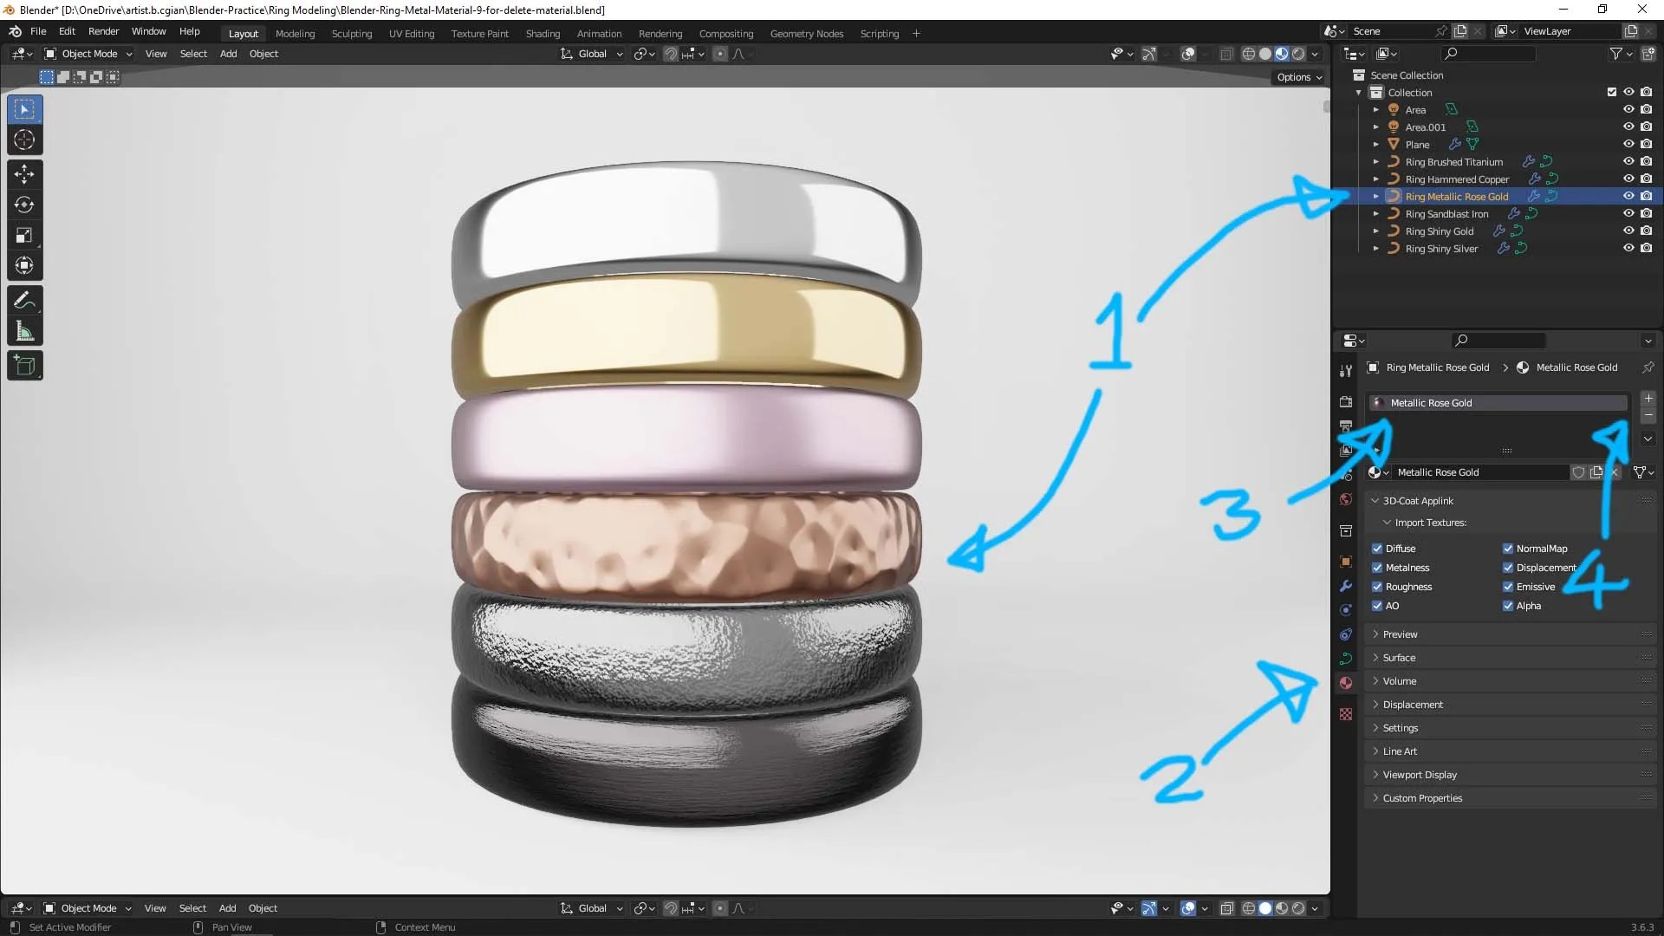
Task: Pick the Annotate tool
Action: click(23, 300)
